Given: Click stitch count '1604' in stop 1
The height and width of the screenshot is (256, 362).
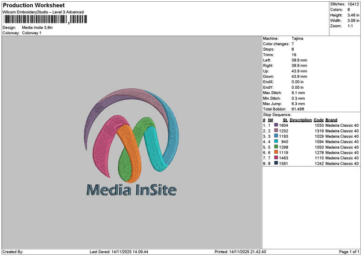Looking at the screenshot, I should point(284,126).
